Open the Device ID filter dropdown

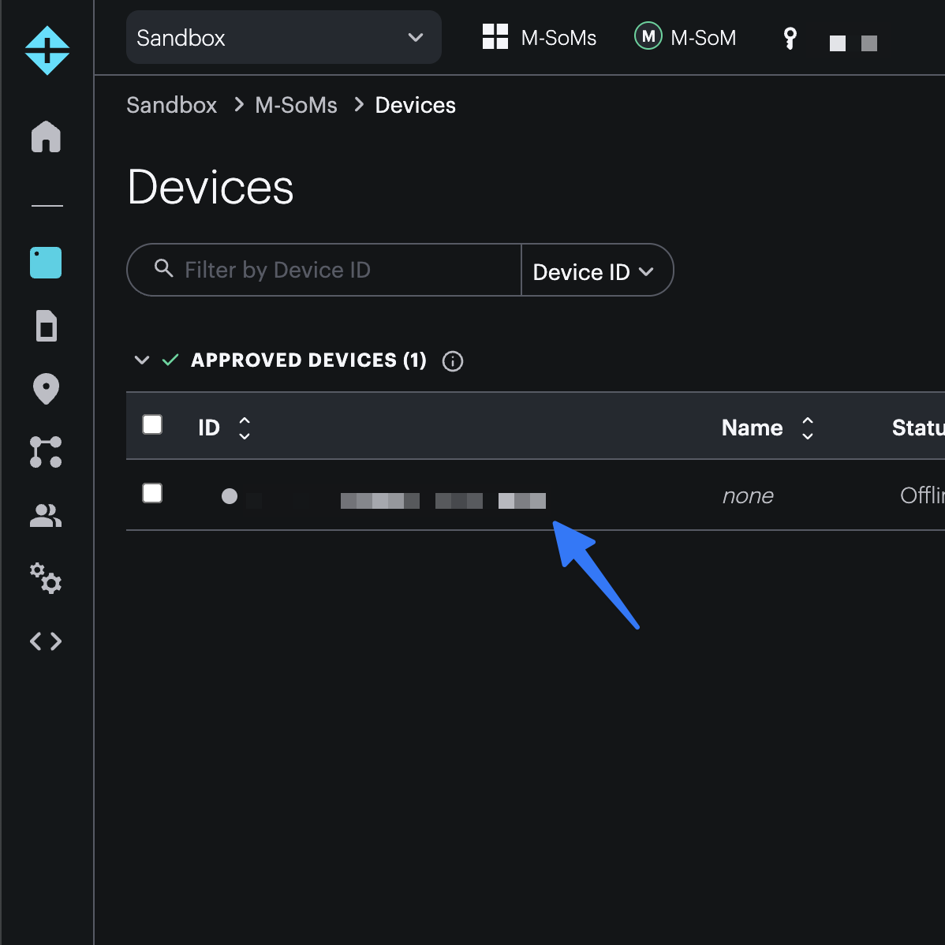click(x=596, y=271)
